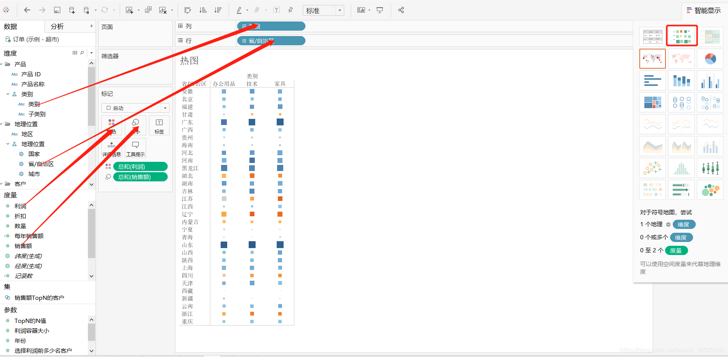Image resolution: width=728 pixels, height=357 pixels.
Task: Swap rows and columns
Action: coord(188,10)
